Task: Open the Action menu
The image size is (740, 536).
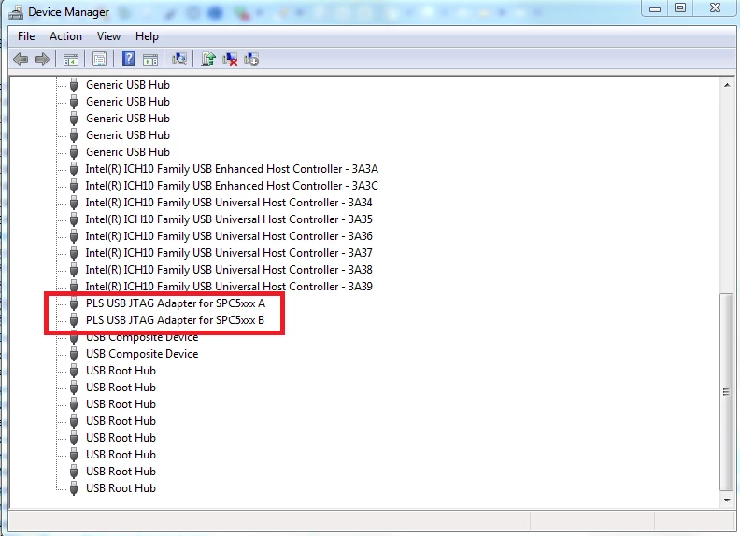Action: (65, 36)
